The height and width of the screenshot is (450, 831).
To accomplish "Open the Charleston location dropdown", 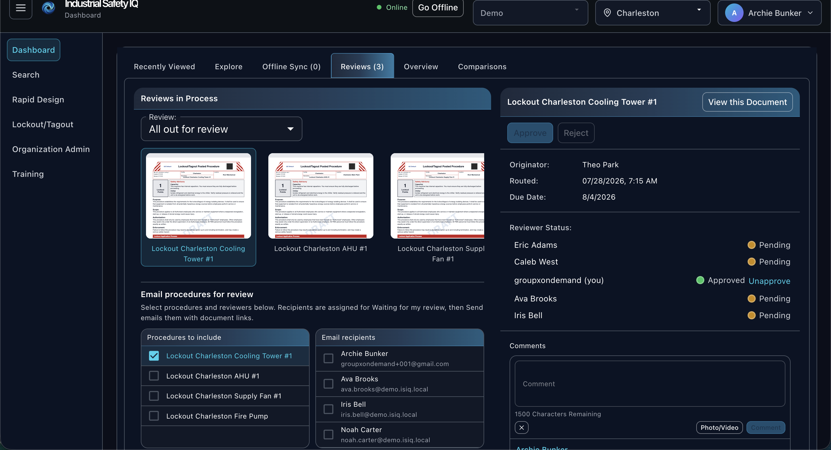I will [x=653, y=13].
